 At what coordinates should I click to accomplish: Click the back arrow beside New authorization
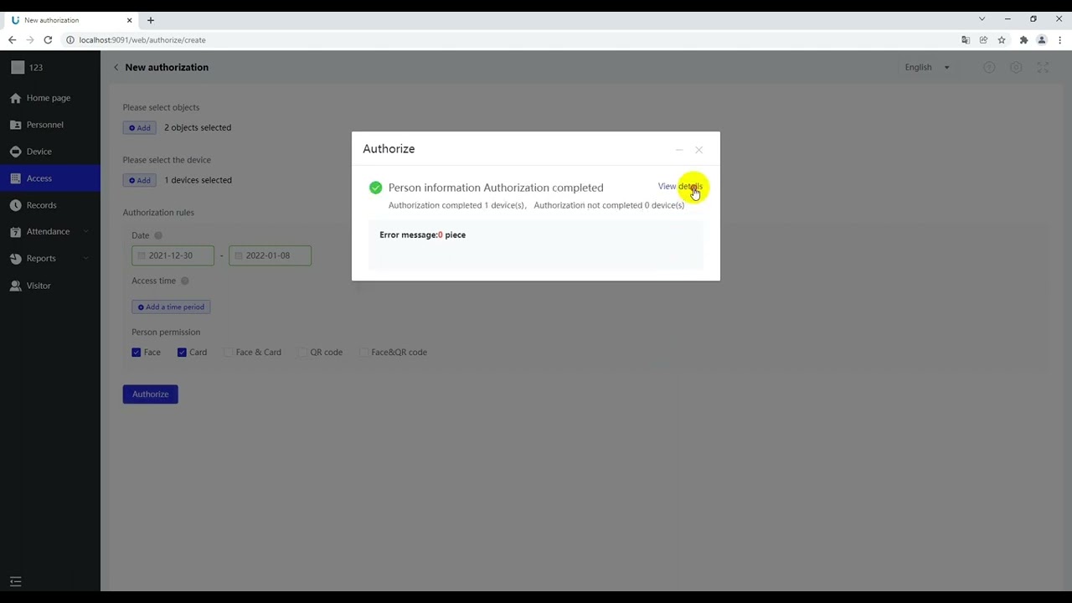point(116,67)
